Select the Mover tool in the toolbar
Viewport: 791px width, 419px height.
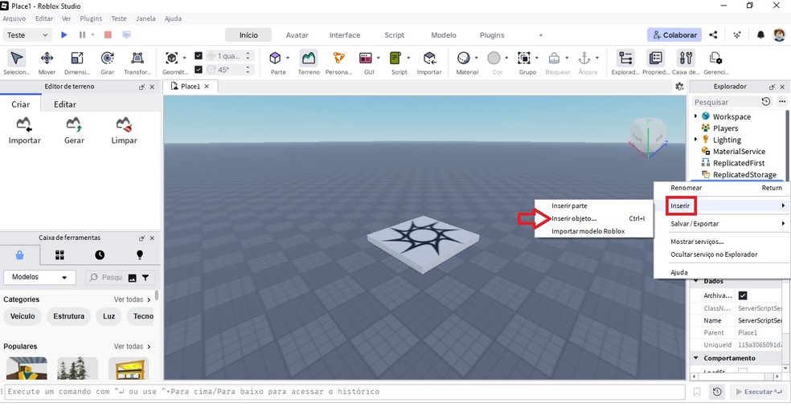[47, 63]
